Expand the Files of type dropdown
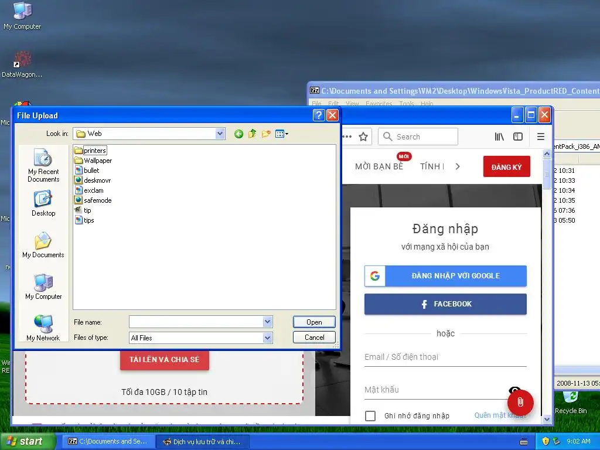The image size is (600, 450). pyautogui.click(x=267, y=337)
